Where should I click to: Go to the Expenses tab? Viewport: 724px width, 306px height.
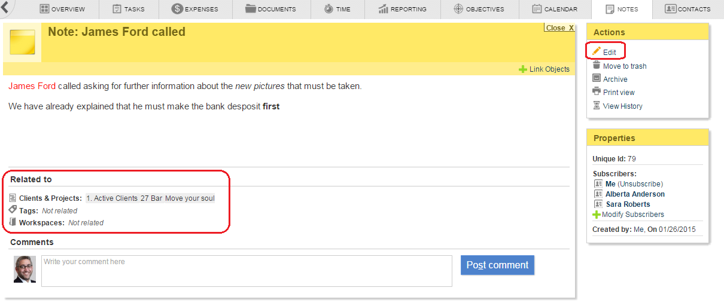[195, 9]
